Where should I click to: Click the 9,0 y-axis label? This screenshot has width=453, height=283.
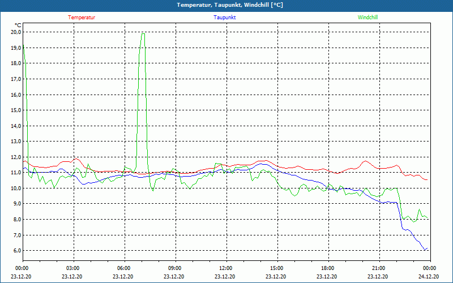pos(17,204)
